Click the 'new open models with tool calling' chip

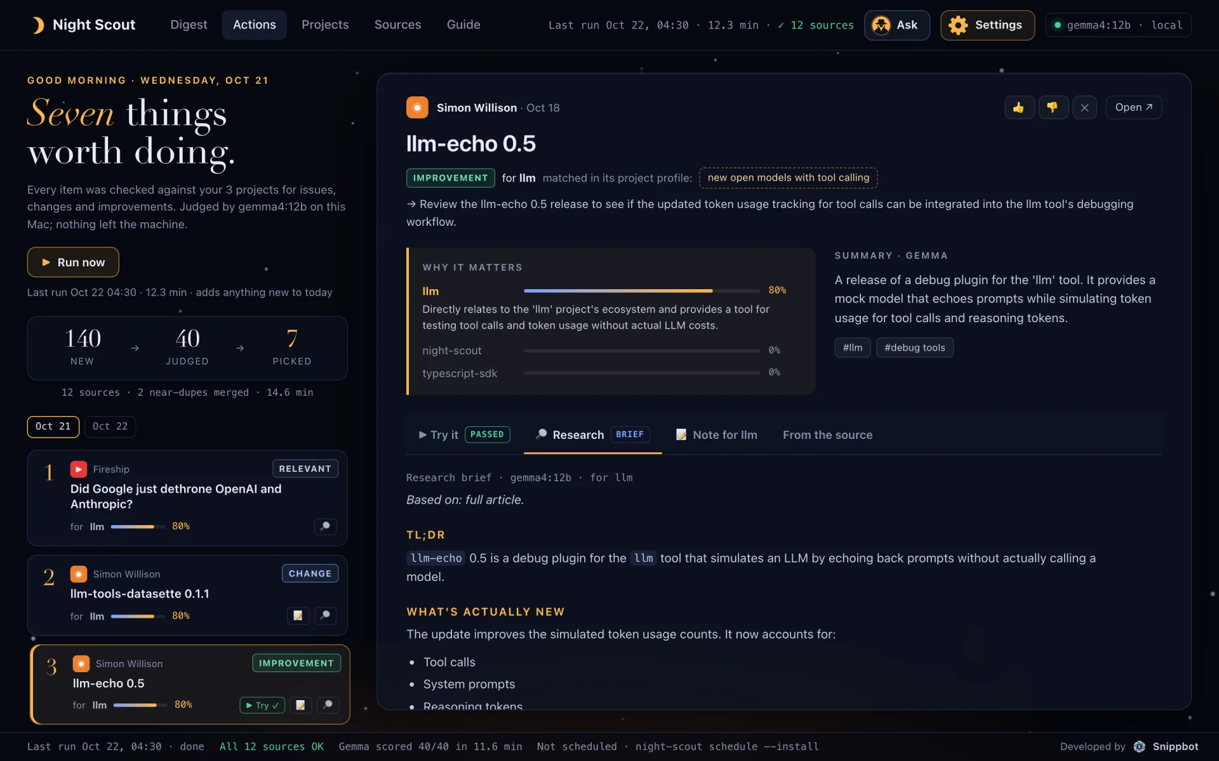coord(789,178)
